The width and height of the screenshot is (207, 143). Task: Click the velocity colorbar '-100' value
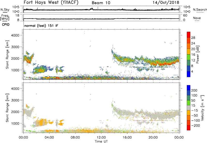tap(195, 121)
